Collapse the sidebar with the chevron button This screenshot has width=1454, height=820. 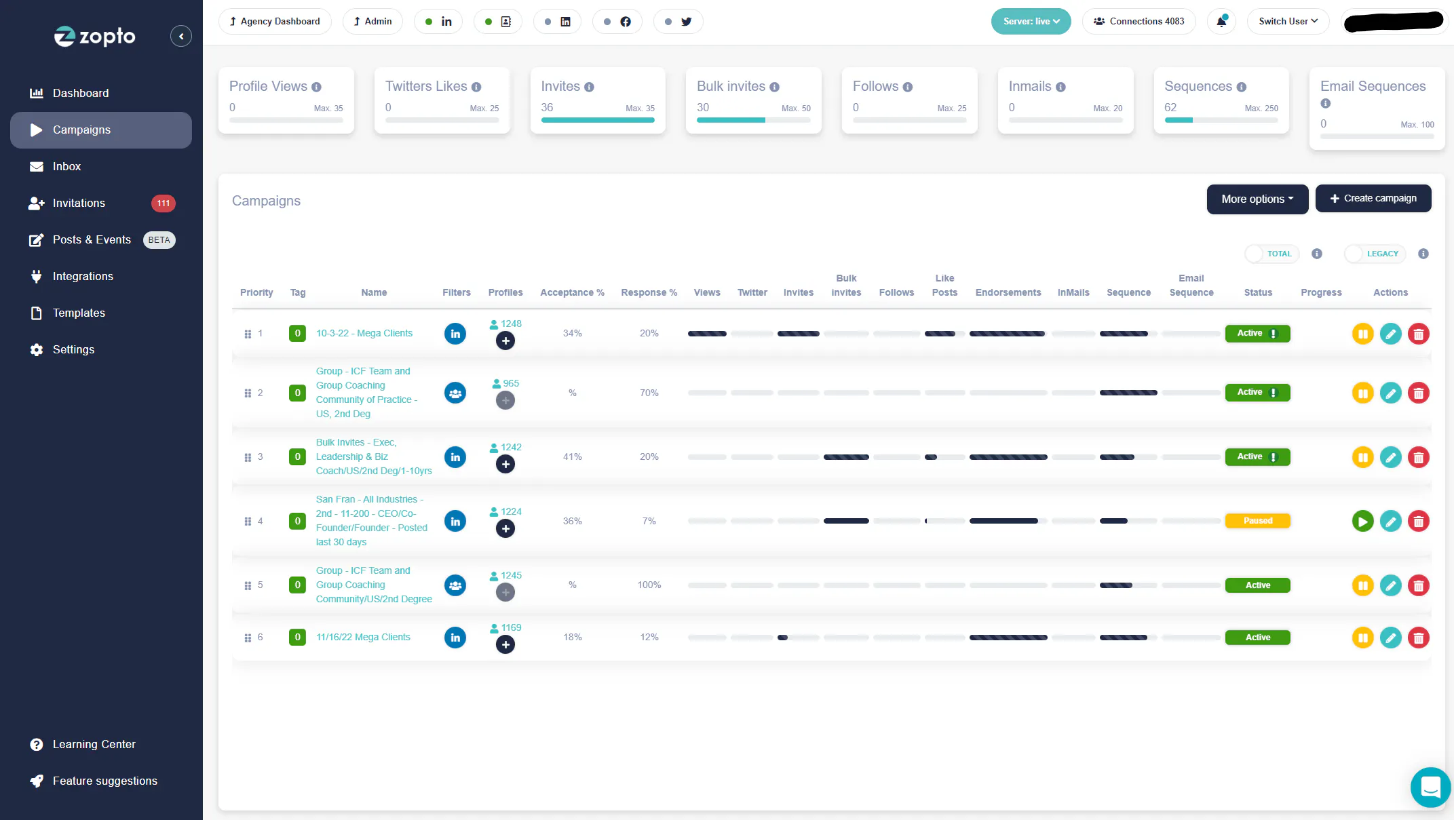pyautogui.click(x=181, y=36)
